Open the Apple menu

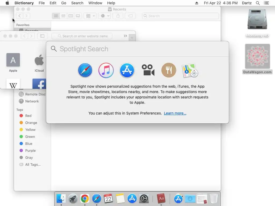7,3
